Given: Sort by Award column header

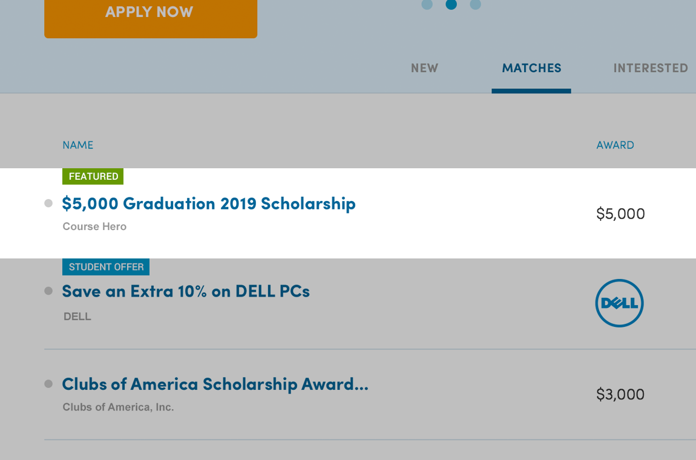Looking at the screenshot, I should tap(616, 145).
